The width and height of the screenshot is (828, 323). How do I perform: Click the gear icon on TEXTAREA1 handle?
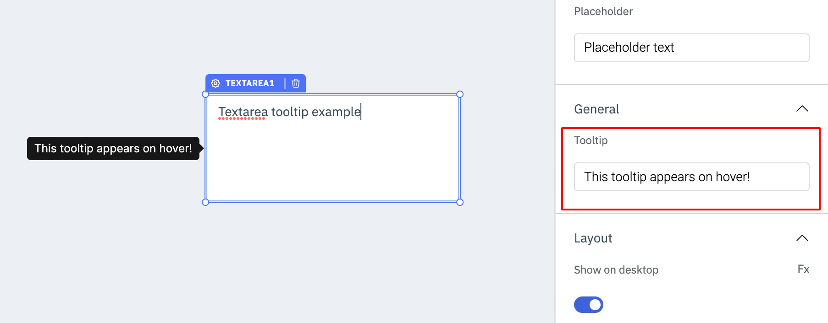point(215,83)
